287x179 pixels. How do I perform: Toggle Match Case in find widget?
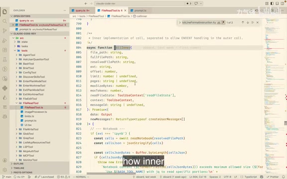[214, 22]
